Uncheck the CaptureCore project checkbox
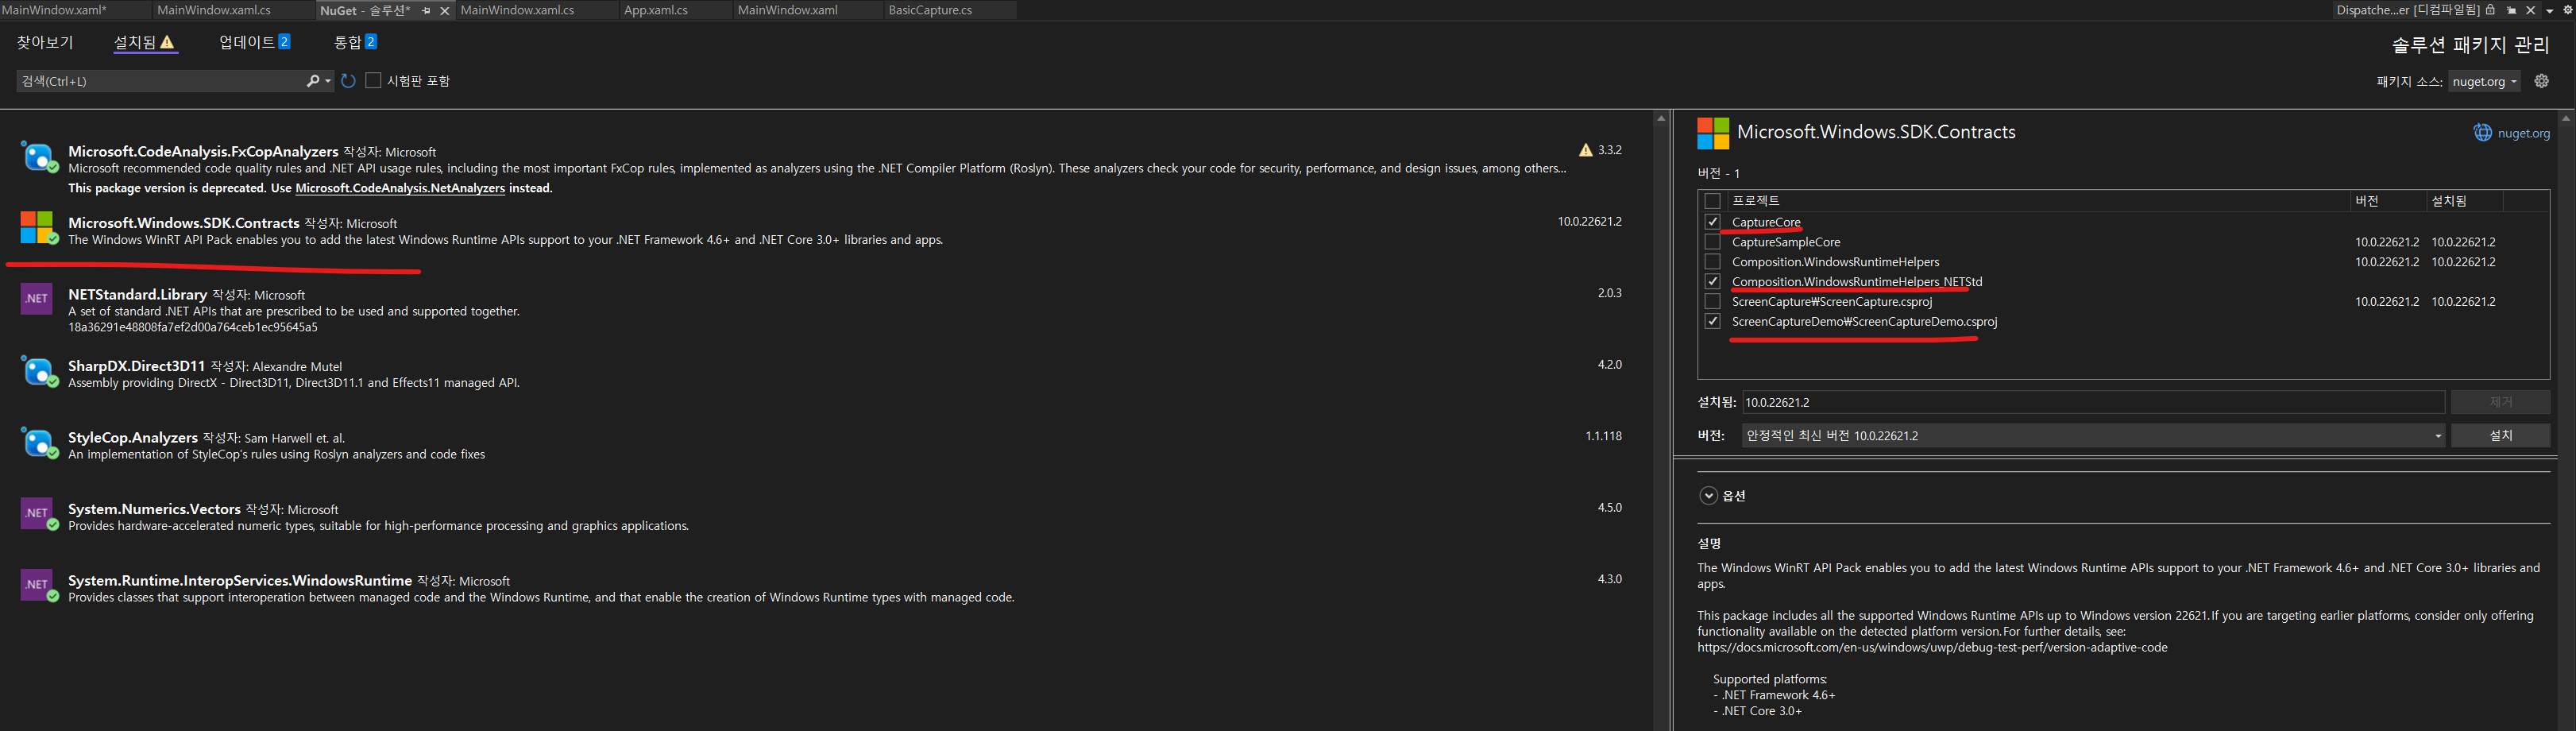 1713,222
